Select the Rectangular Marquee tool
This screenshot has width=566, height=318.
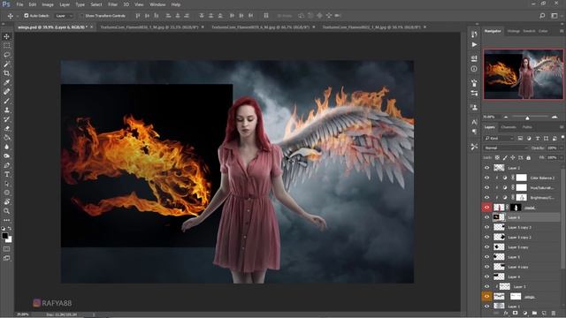tap(7, 46)
